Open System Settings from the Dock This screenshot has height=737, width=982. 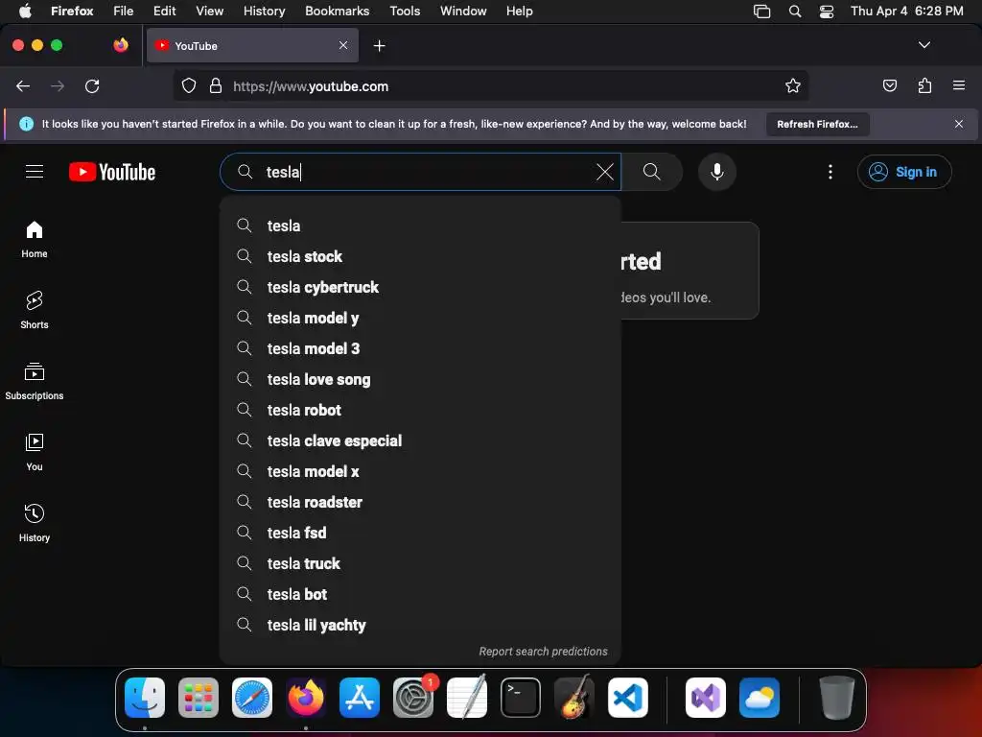point(413,698)
